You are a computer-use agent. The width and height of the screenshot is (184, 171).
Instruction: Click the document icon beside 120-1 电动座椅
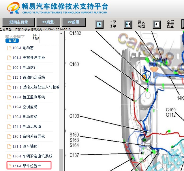[x=9, y=117]
